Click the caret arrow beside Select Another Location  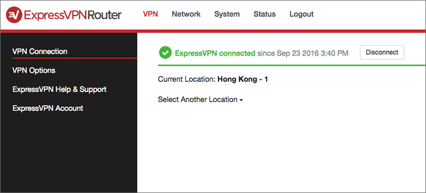click(x=241, y=100)
